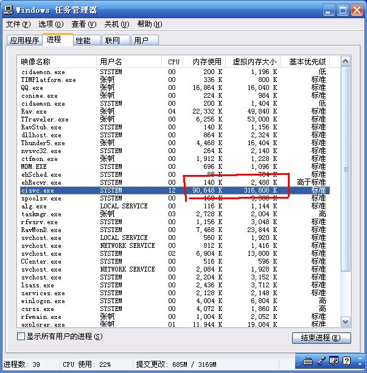Viewport: 367px width, 373px height.
Task: Select the nvsvc32.exe process
Action: click(x=175, y=151)
